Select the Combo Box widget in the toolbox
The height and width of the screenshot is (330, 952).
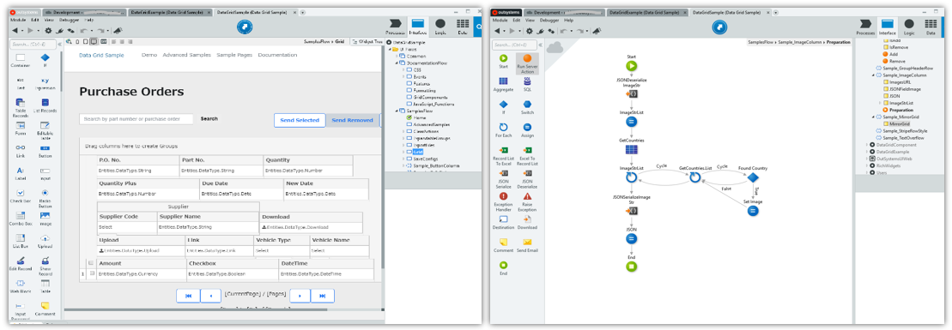(21, 219)
